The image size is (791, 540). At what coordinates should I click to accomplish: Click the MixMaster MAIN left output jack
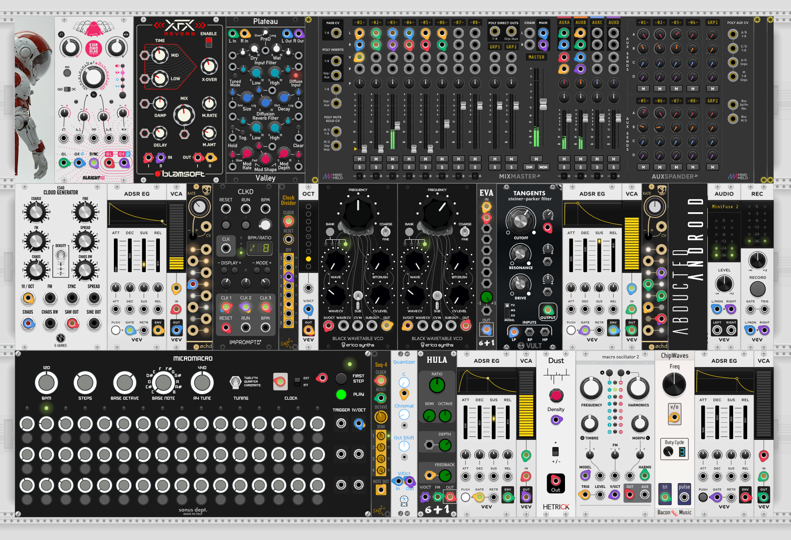click(543, 33)
